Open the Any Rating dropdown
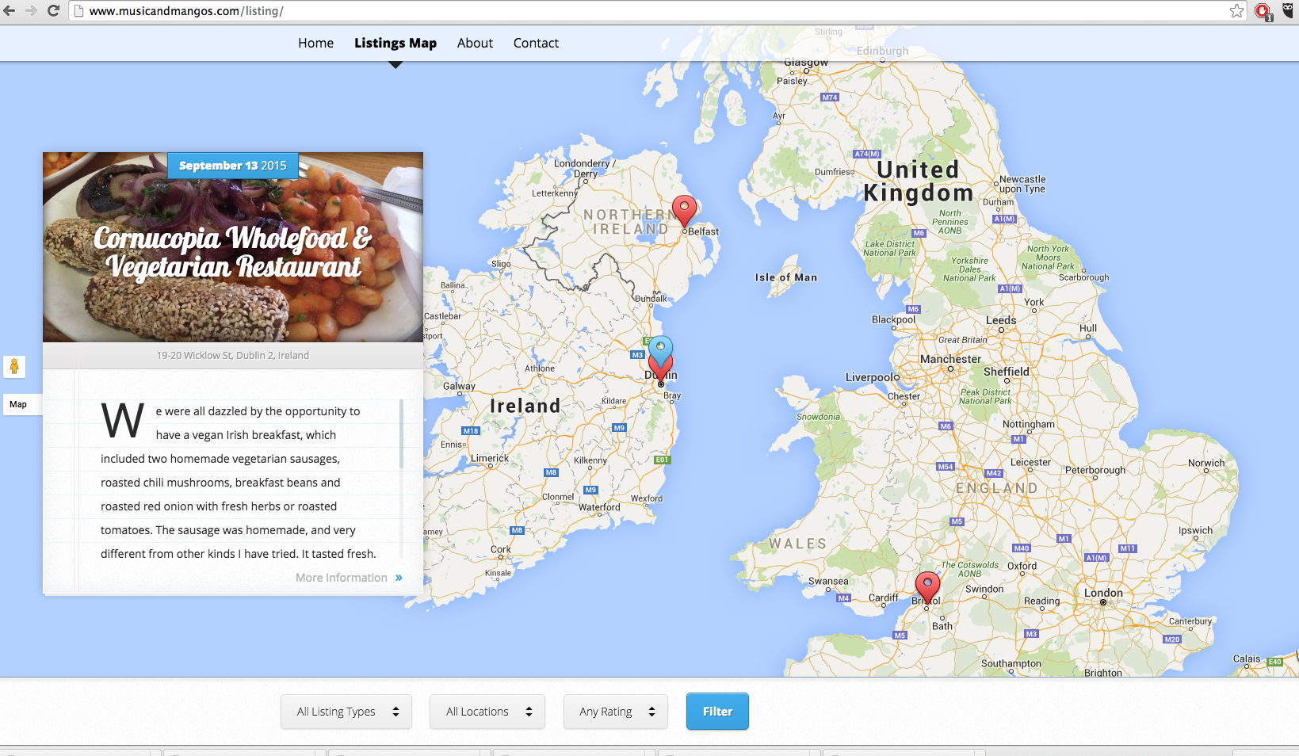1299x756 pixels. coord(616,712)
